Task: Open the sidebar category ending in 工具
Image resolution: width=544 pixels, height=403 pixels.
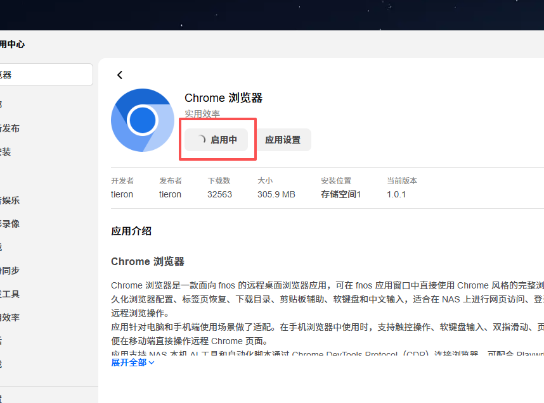Action: tap(10, 294)
